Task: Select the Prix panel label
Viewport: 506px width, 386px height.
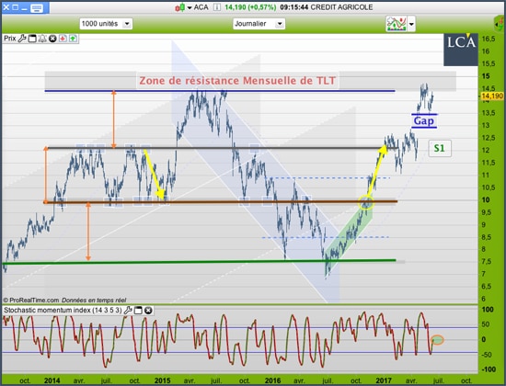Action: coord(10,39)
